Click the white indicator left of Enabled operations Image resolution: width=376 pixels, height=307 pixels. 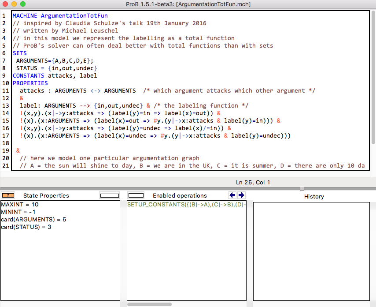pyautogui.click(x=136, y=195)
